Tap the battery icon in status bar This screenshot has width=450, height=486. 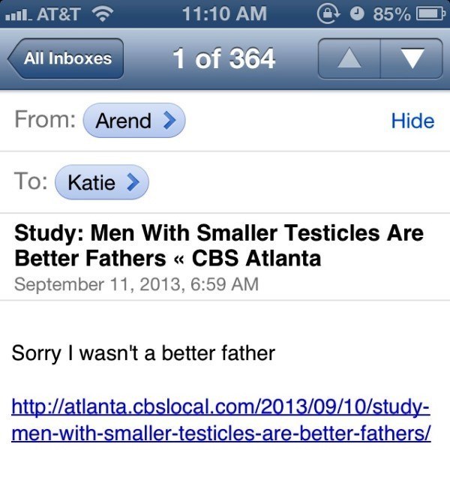pyautogui.click(x=430, y=13)
